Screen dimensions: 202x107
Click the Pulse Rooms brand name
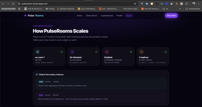coord(36,16)
